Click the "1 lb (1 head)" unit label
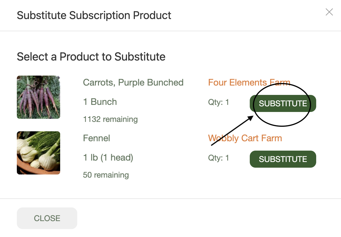Viewport: 341px width, 237px height. click(108, 158)
